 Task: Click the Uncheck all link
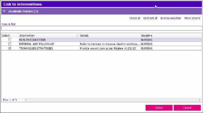pos(150,18)
